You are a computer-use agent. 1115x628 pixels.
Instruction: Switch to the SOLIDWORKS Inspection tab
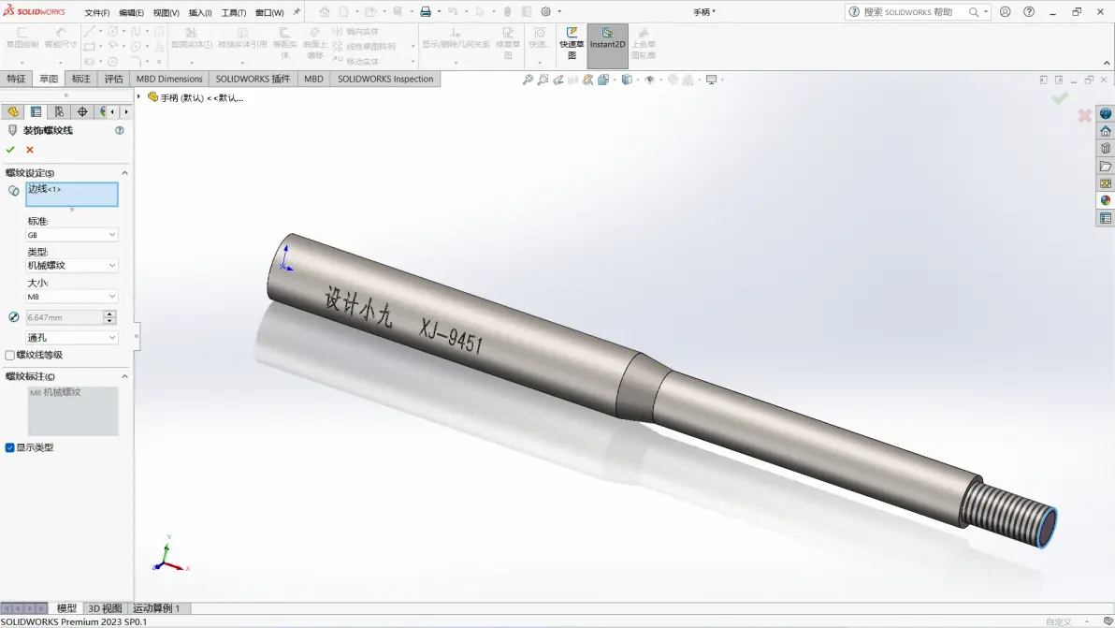tap(385, 80)
